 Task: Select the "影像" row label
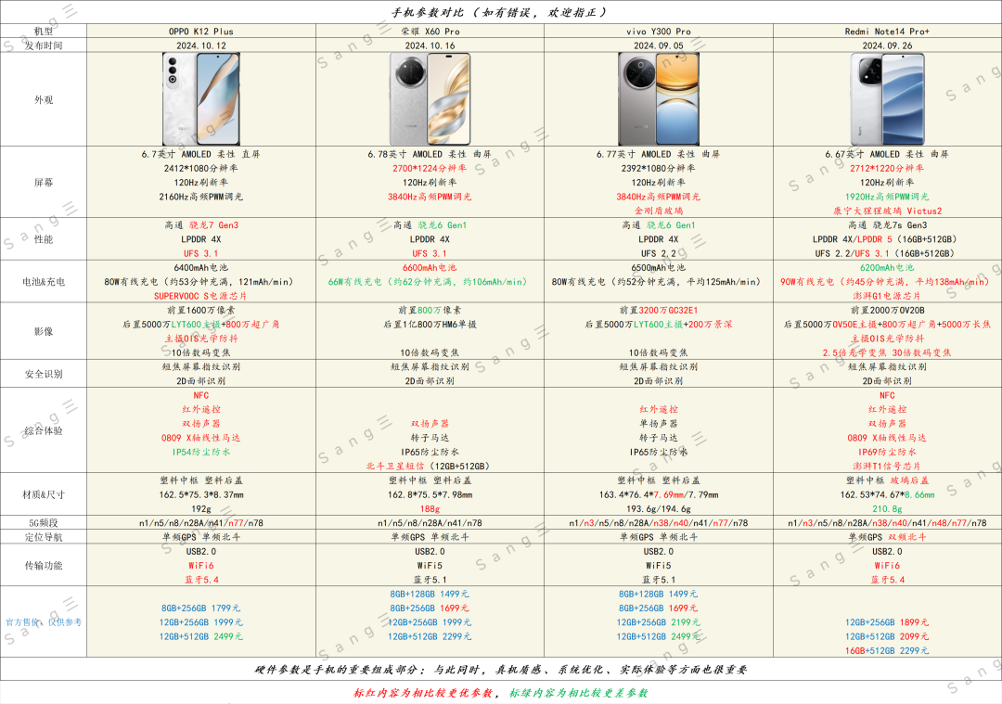pyautogui.click(x=44, y=331)
